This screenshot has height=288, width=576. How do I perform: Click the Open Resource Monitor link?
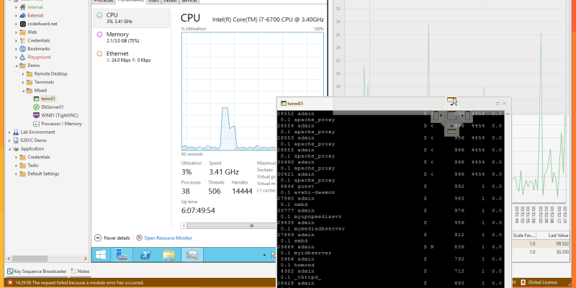[x=168, y=238]
